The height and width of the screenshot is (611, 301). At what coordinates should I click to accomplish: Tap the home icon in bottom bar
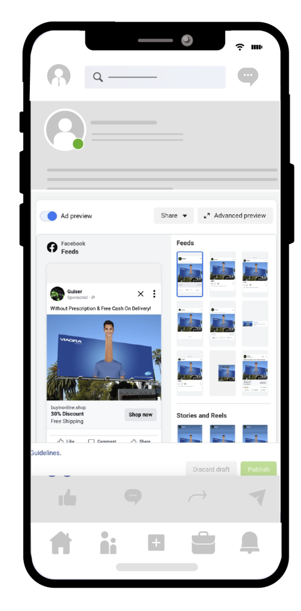pos(61,542)
